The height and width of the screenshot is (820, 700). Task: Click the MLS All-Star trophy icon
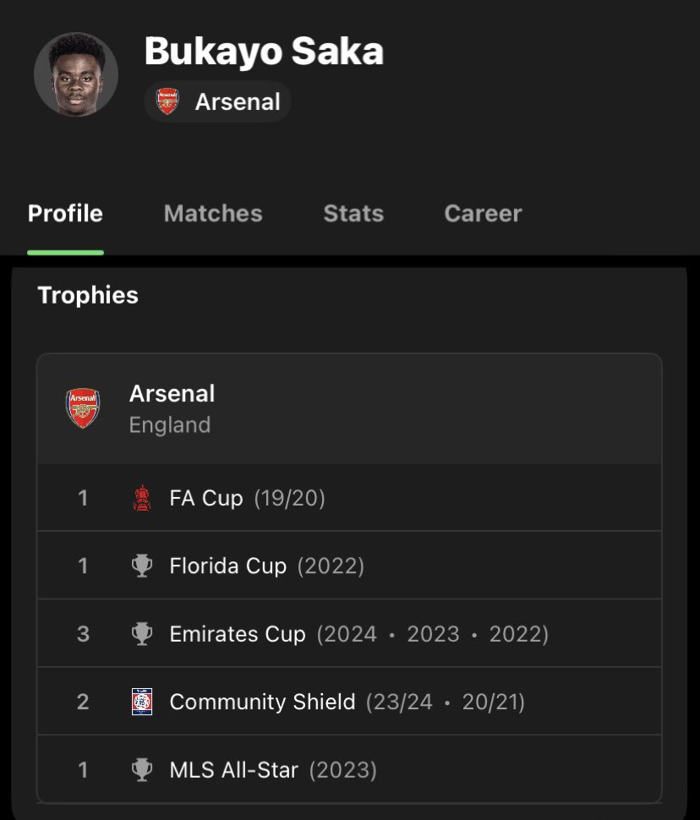142,770
